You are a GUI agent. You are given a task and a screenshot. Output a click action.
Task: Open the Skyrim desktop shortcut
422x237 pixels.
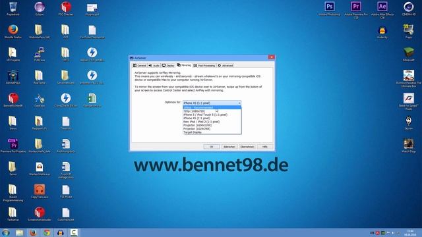(409, 123)
